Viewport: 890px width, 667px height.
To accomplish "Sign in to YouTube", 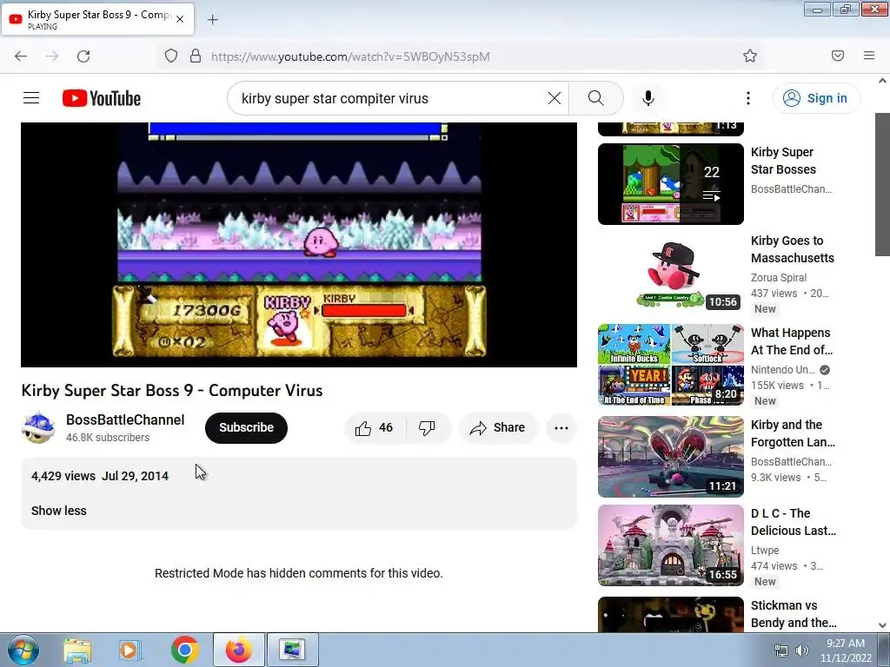I will click(816, 98).
